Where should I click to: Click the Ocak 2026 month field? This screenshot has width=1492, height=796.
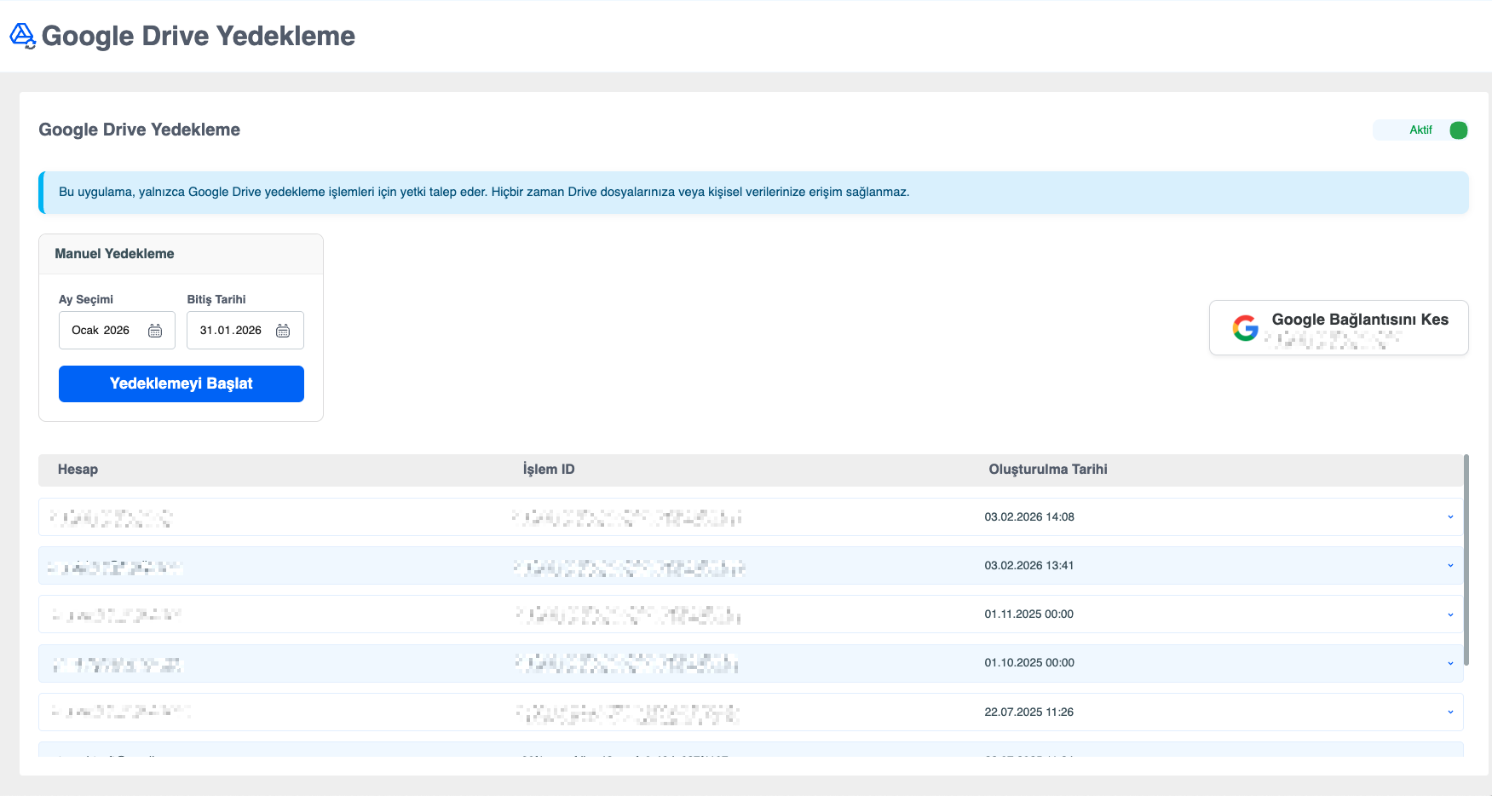click(102, 331)
